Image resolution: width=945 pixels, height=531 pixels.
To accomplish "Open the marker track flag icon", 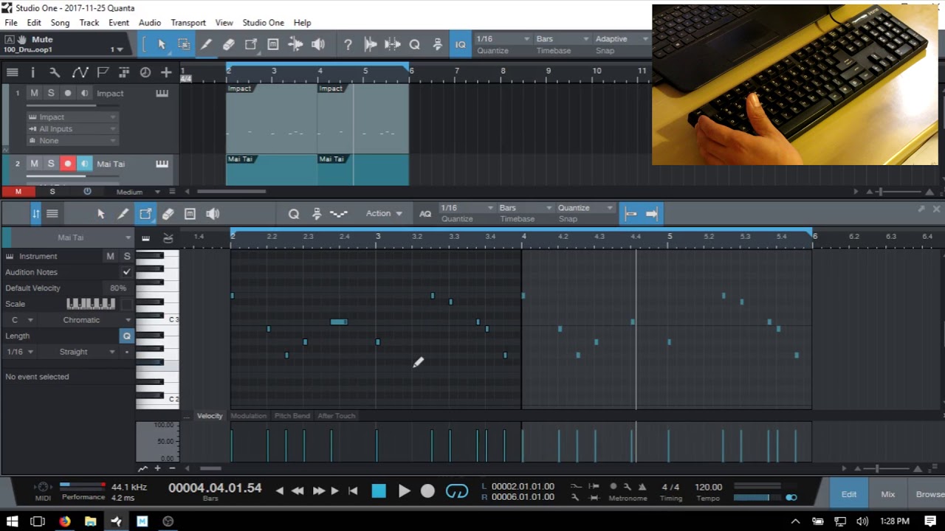I will [x=103, y=72].
